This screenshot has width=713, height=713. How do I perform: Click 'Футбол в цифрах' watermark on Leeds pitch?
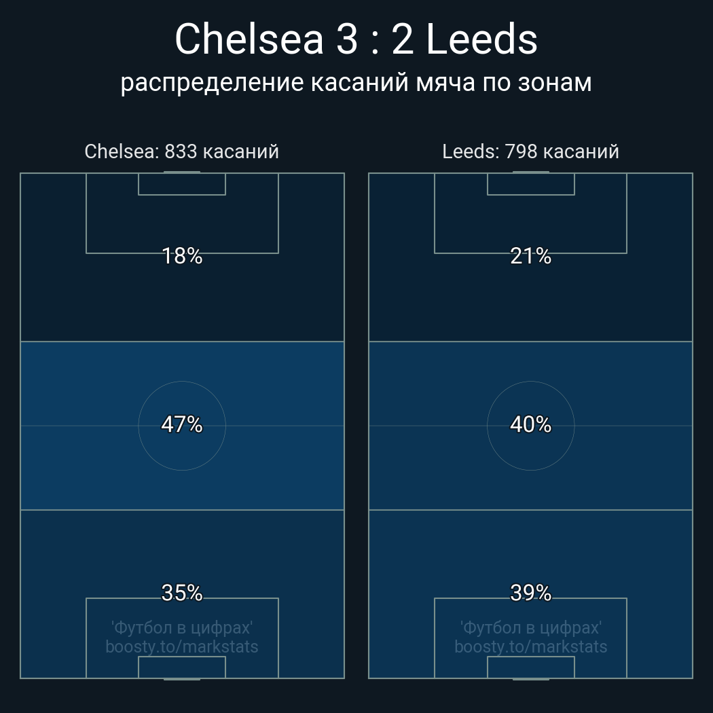pyautogui.click(x=530, y=627)
